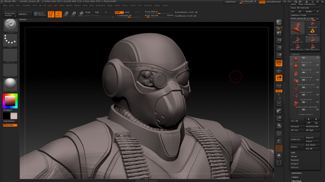Click the Frame mesh button

coord(279,104)
